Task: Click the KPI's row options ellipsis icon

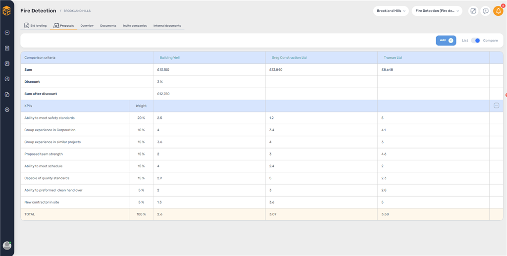Action: tap(496, 105)
